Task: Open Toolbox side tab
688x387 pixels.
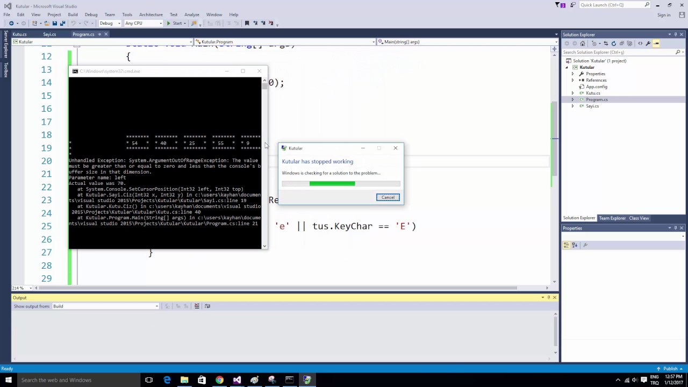Action: [6, 70]
